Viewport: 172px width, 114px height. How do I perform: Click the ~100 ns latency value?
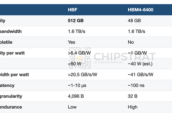[x=136, y=85]
